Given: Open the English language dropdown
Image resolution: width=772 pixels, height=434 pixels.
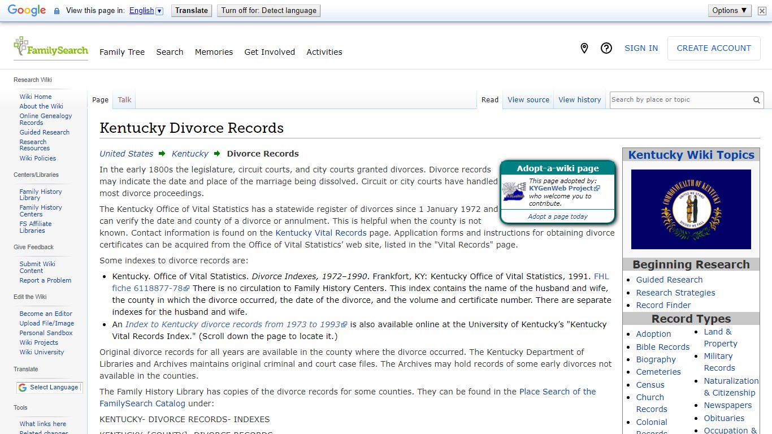Looking at the screenshot, I should click(x=146, y=11).
